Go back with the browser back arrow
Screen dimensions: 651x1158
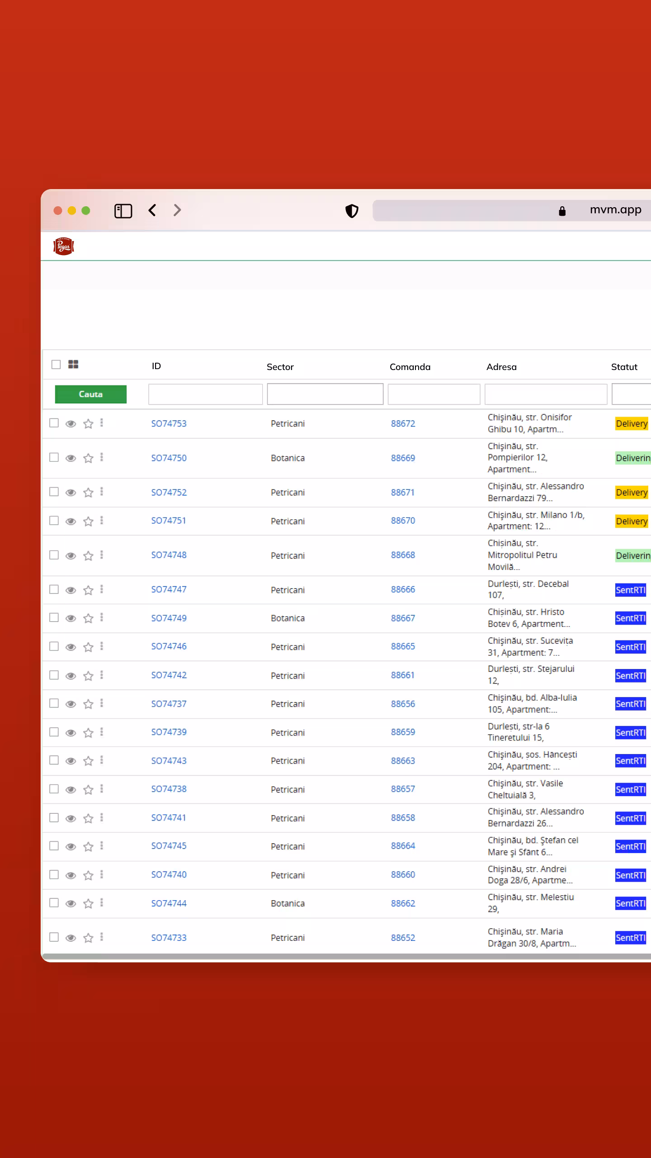click(152, 210)
